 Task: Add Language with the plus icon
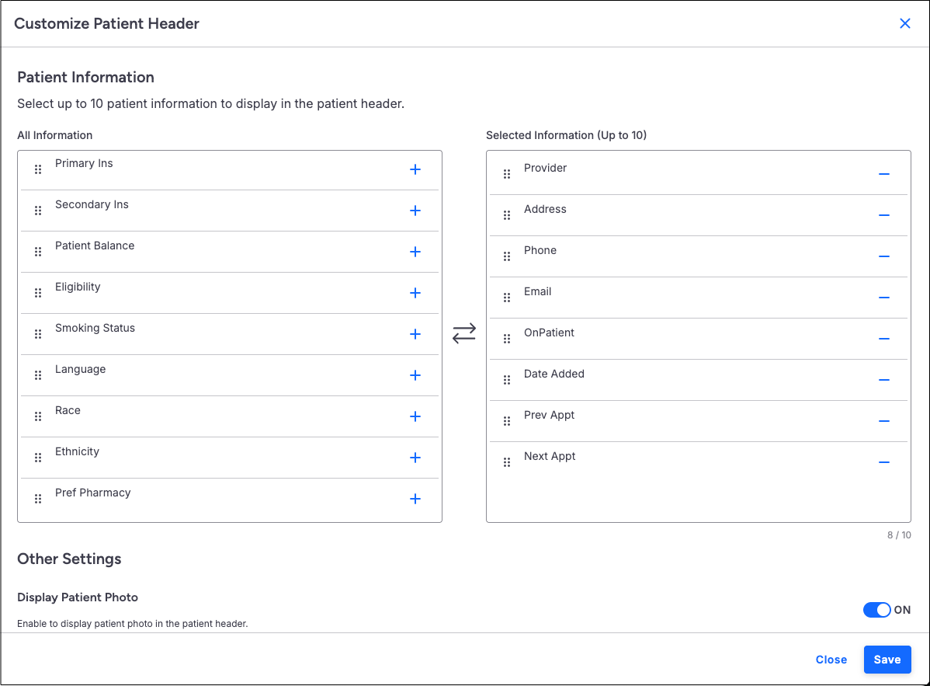tap(415, 375)
